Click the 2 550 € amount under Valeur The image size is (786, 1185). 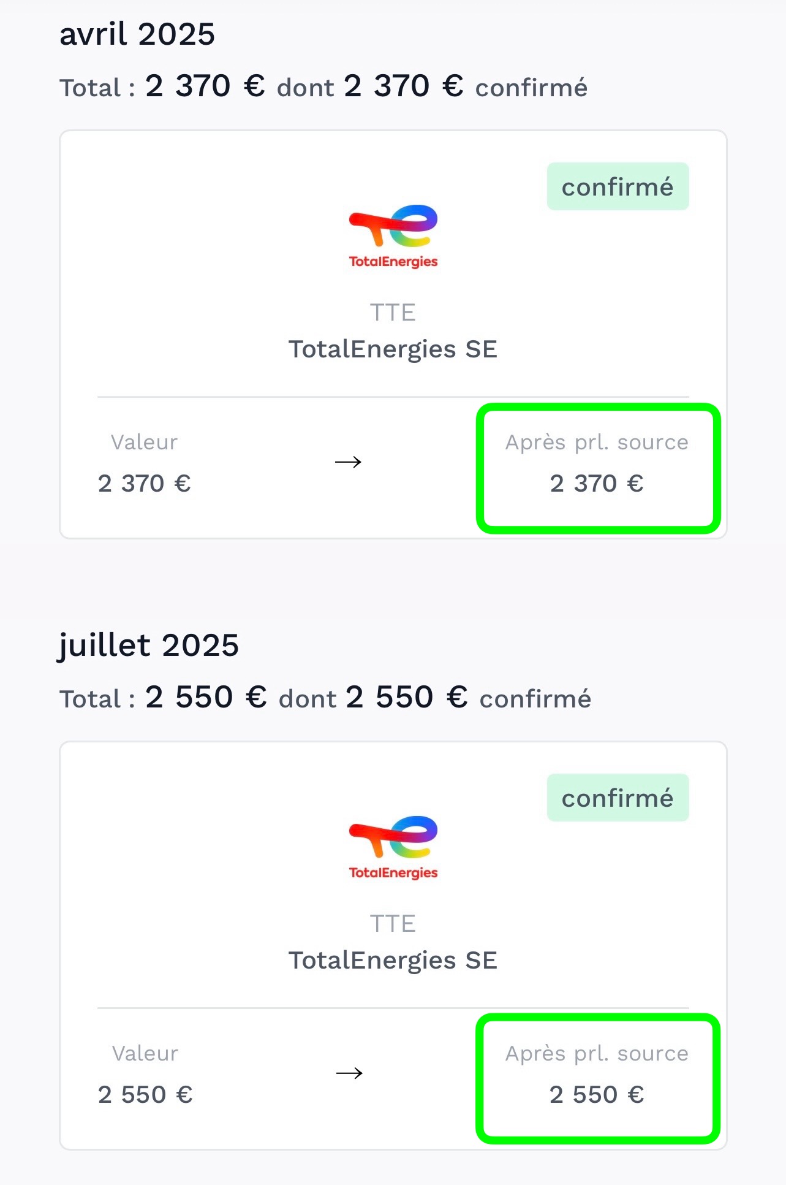145,1095
